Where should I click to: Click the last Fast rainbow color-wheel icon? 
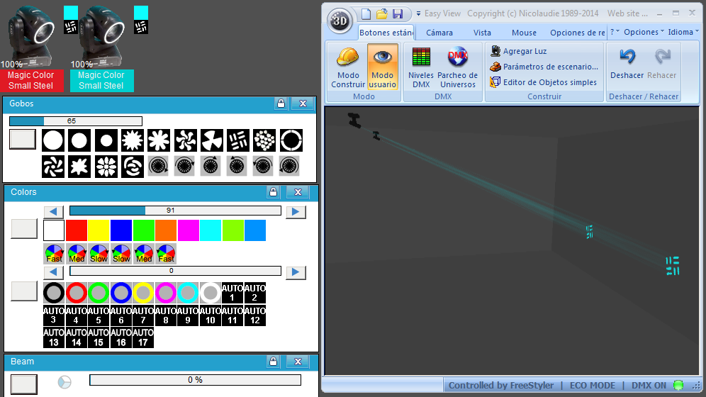(166, 254)
